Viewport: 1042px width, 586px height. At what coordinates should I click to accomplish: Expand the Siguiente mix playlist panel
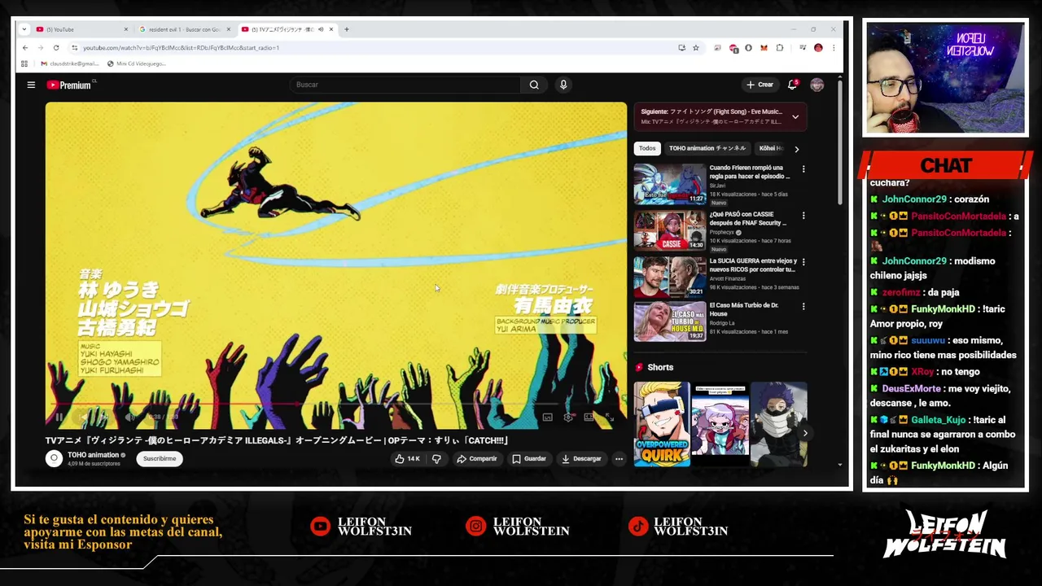click(795, 116)
